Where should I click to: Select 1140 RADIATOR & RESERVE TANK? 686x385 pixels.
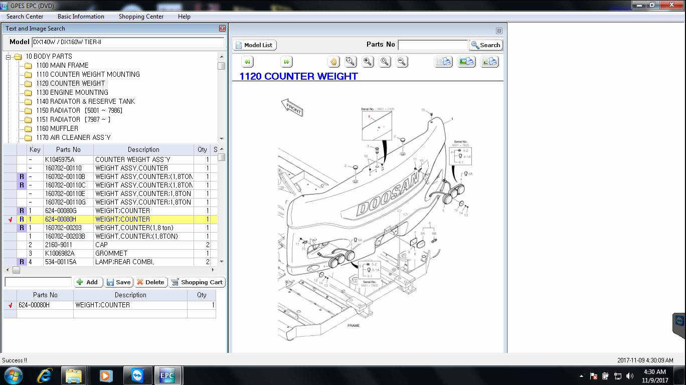pyautogui.click(x=85, y=101)
